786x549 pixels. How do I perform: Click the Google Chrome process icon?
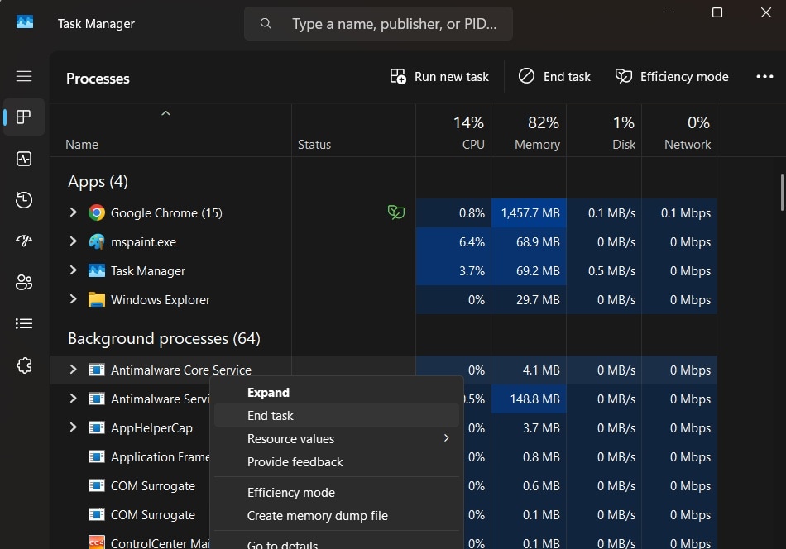(97, 212)
